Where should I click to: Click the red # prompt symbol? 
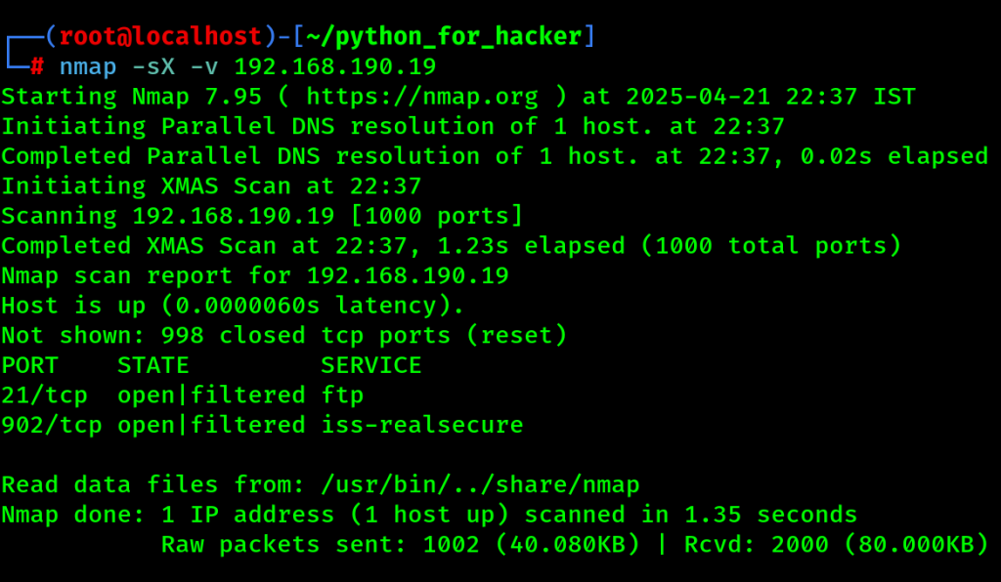[x=38, y=65]
